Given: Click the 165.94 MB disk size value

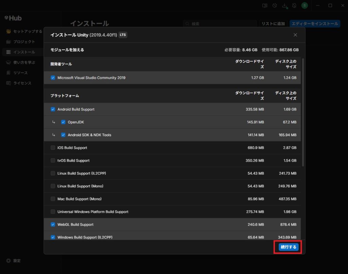Looking at the screenshot, I should [288, 135].
